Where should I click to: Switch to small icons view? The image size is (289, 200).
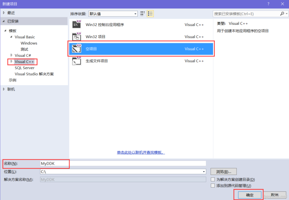[x=142, y=14]
